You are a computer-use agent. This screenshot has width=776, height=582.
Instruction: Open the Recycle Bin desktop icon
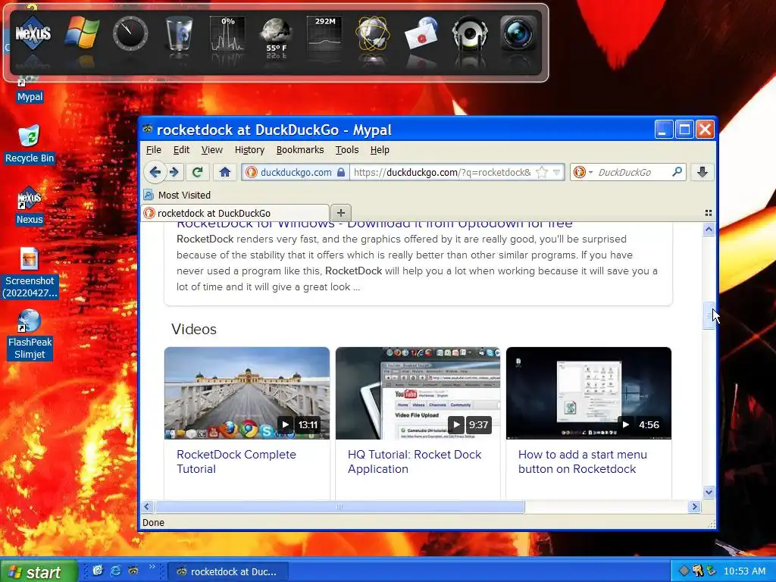tap(30, 145)
